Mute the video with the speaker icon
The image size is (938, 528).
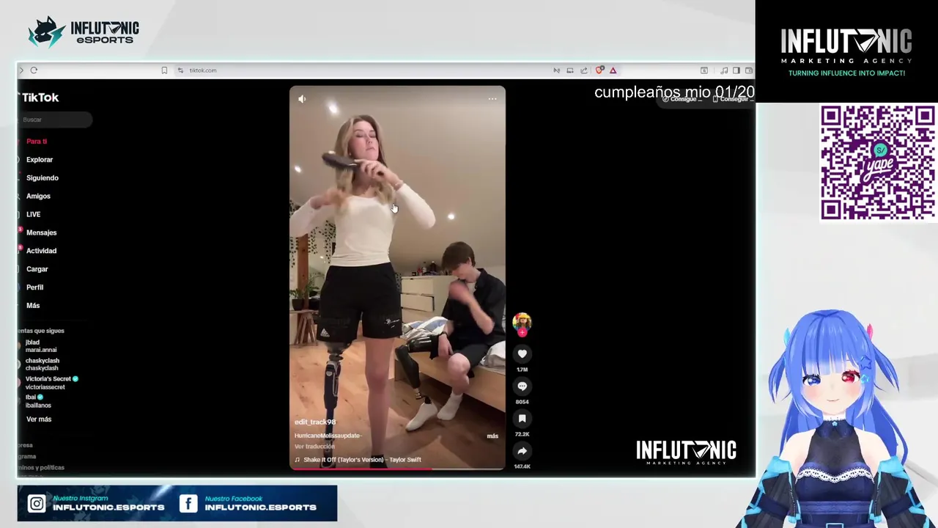(x=302, y=99)
